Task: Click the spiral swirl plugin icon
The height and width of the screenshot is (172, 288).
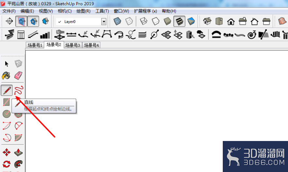Action: click(x=251, y=34)
